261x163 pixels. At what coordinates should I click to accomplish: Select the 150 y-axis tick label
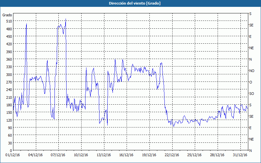point(9,112)
